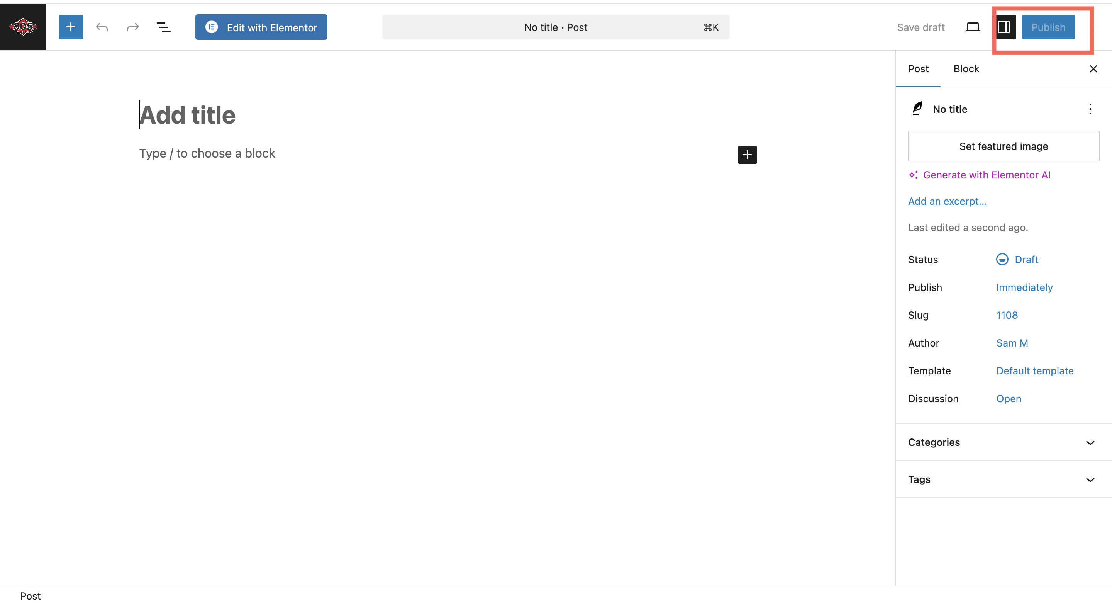Click the feather post icon beside No title
Screen dimensions: 1112x605
[x=917, y=109]
